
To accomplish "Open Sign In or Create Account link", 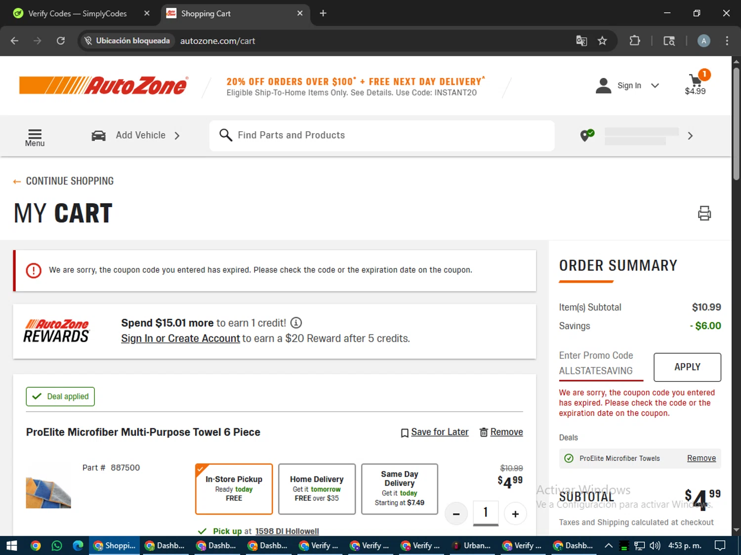I will [x=180, y=338].
